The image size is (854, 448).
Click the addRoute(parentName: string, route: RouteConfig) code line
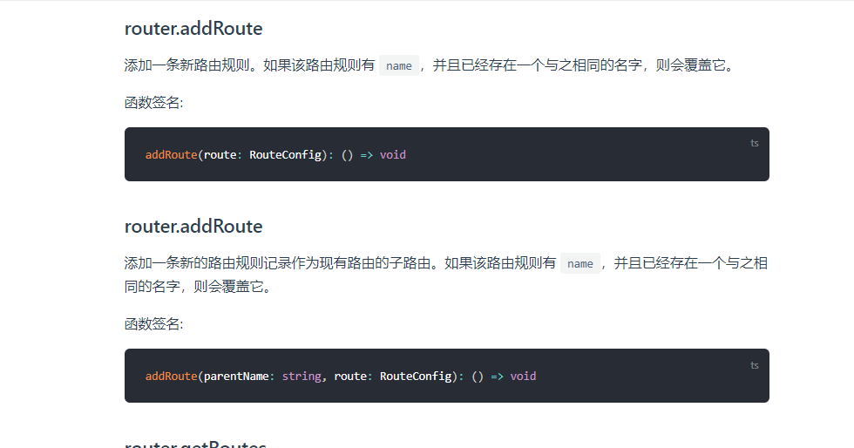click(341, 376)
